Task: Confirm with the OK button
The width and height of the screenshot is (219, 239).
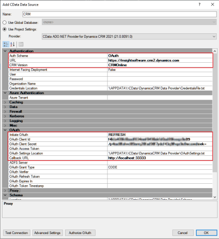Action: pos(207,233)
